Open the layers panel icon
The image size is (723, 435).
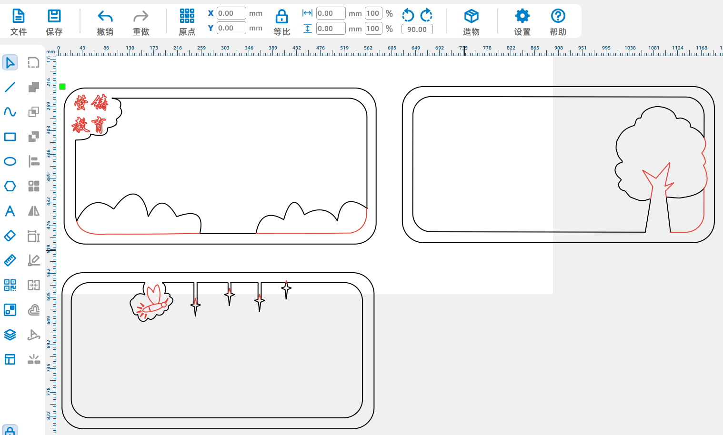(10, 335)
